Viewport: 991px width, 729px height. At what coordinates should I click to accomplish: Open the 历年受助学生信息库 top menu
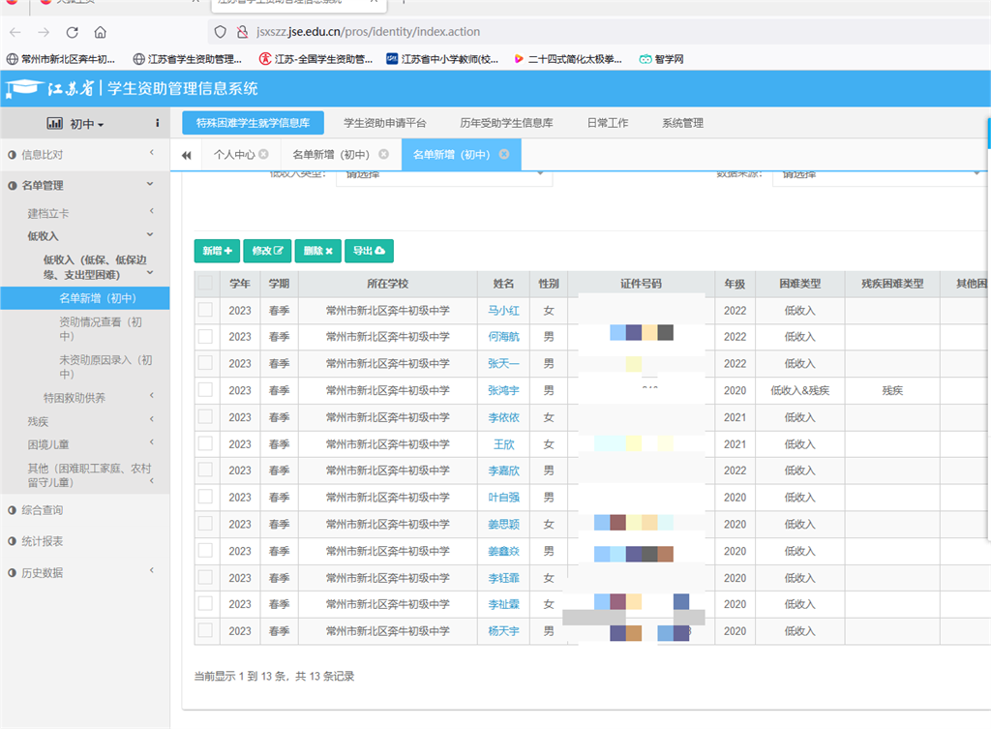tap(506, 123)
